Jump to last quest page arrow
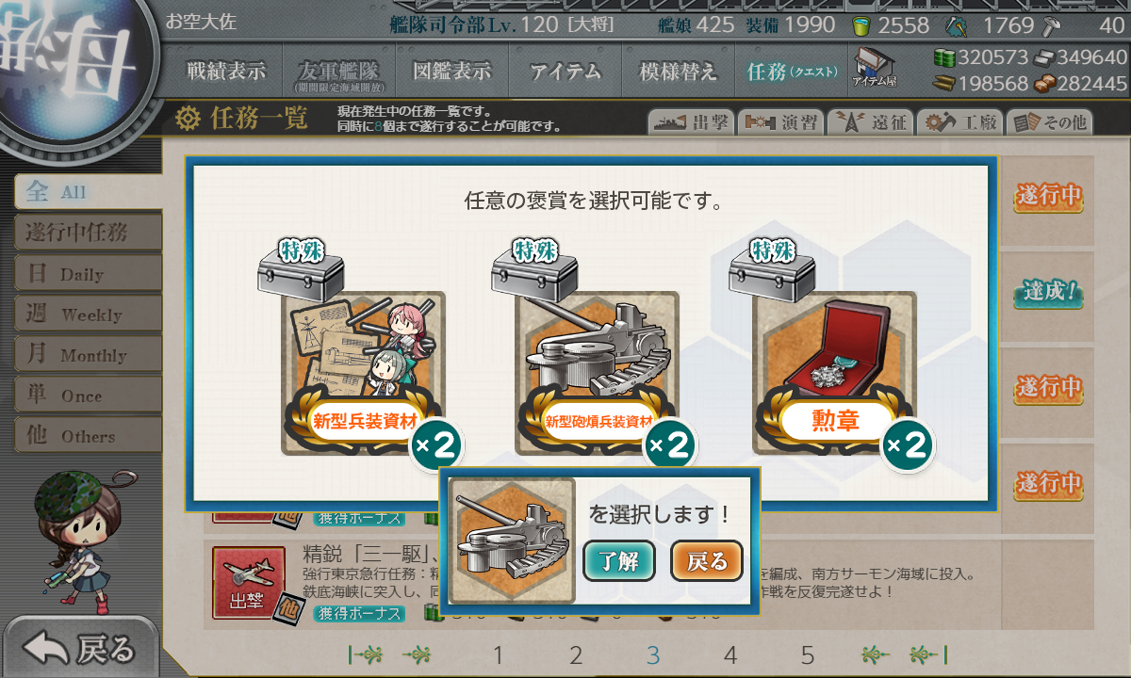Screen dimensions: 1131x678 coord(929,654)
